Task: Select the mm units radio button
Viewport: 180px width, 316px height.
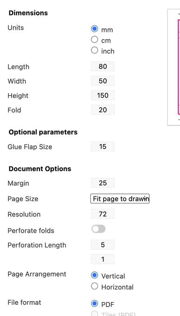Action: pyautogui.click(x=94, y=29)
